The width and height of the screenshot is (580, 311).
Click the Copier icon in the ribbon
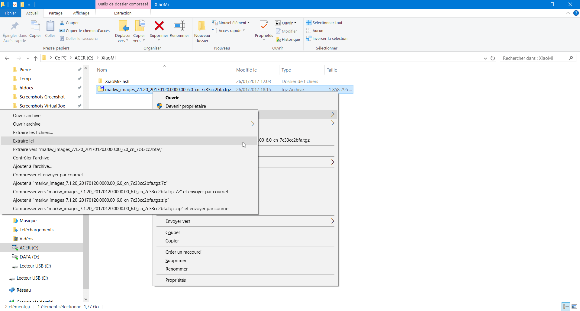click(x=35, y=26)
